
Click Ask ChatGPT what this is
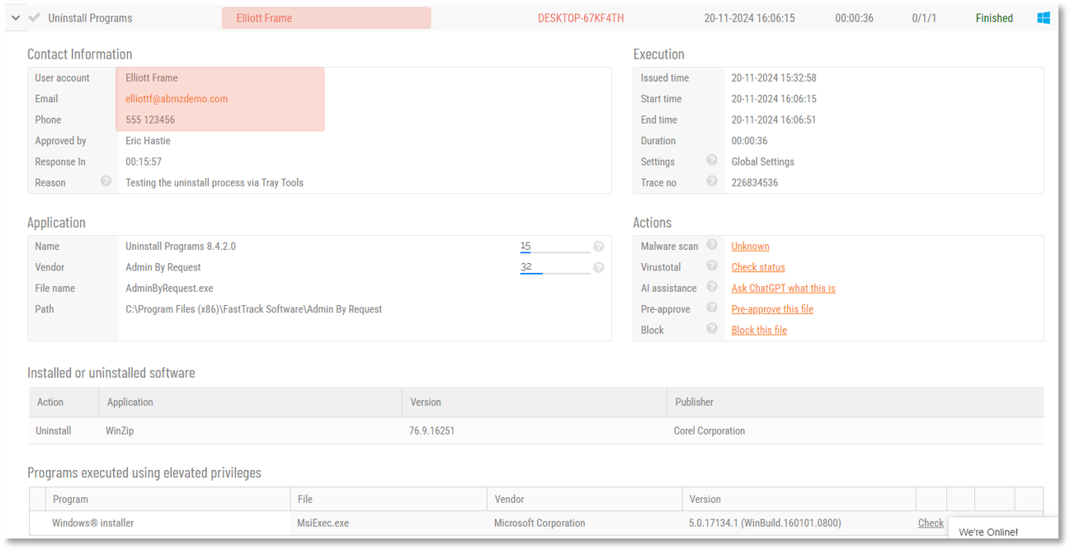point(784,289)
